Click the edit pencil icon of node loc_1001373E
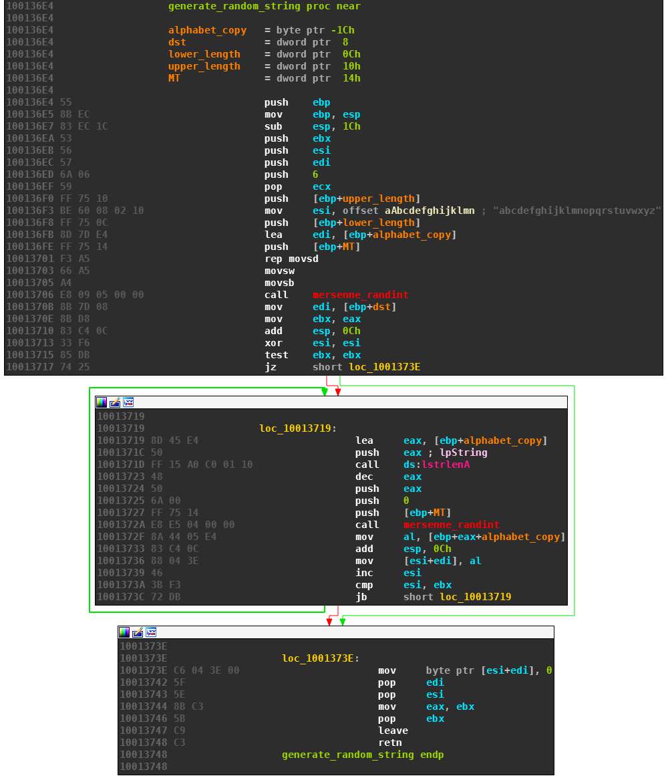Image resolution: width=666 pixels, height=780 pixels. point(138,632)
